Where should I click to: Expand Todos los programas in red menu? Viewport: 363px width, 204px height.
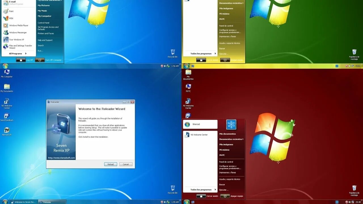tap(203, 190)
